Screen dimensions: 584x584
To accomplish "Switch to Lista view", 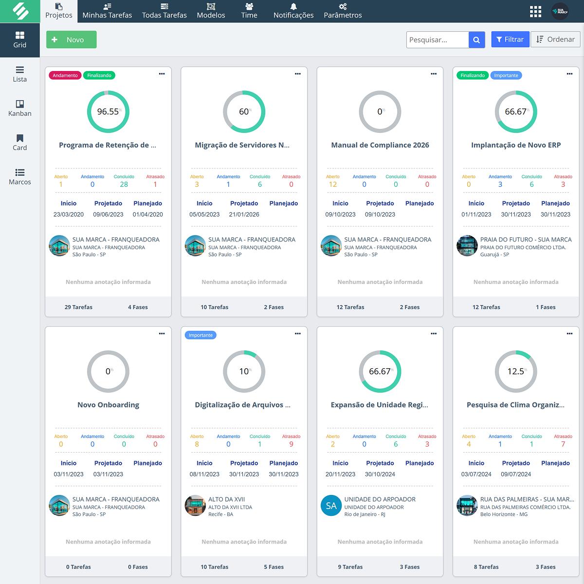I will pos(19,74).
